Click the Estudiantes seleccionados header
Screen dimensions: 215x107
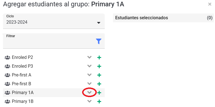point(163,18)
